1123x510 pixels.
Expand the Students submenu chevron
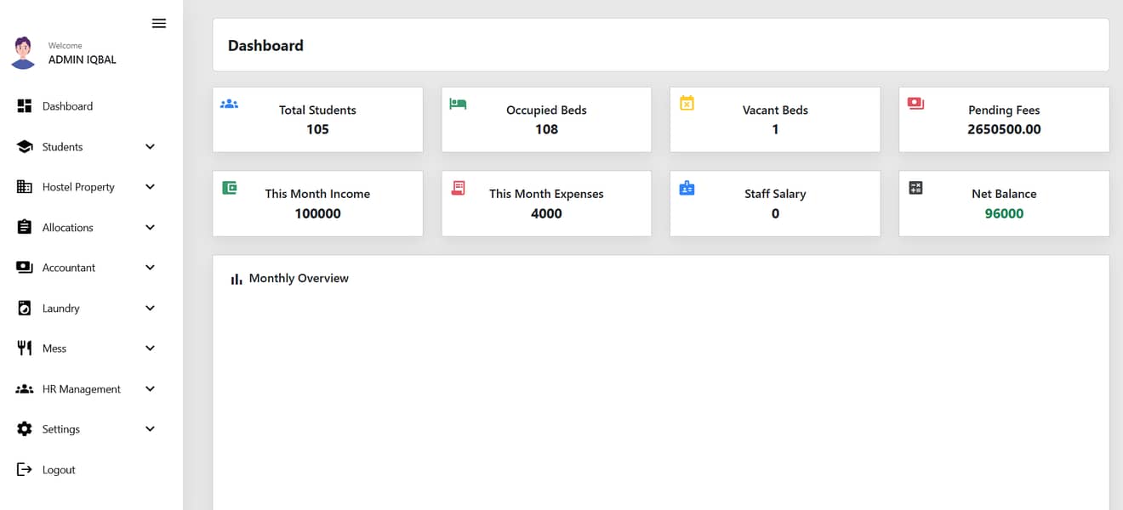coord(150,147)
